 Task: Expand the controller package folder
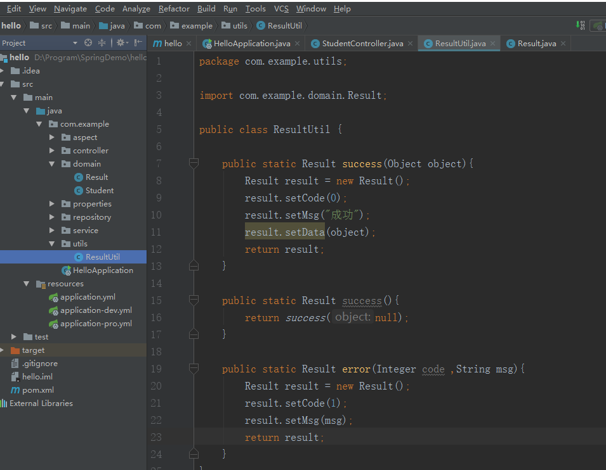52,151
